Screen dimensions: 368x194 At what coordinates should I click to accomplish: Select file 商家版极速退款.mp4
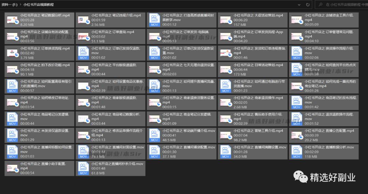point(110,103)
